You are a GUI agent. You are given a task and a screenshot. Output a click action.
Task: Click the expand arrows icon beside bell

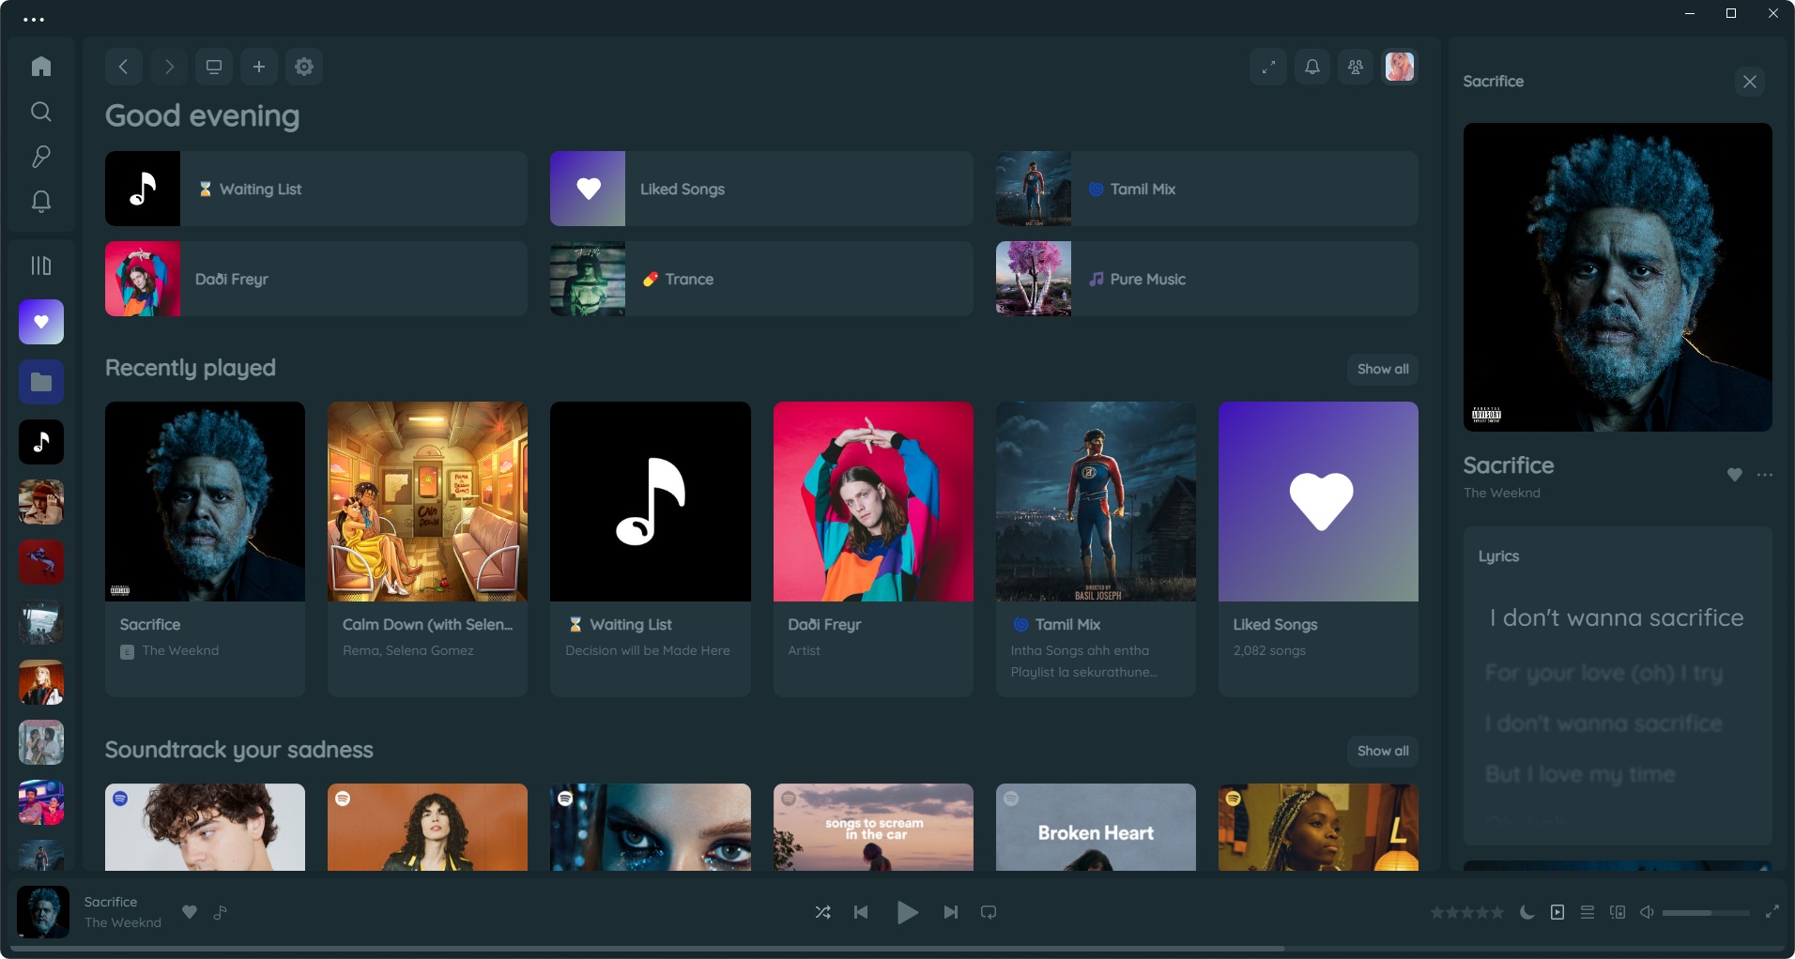pos(1268,67)
